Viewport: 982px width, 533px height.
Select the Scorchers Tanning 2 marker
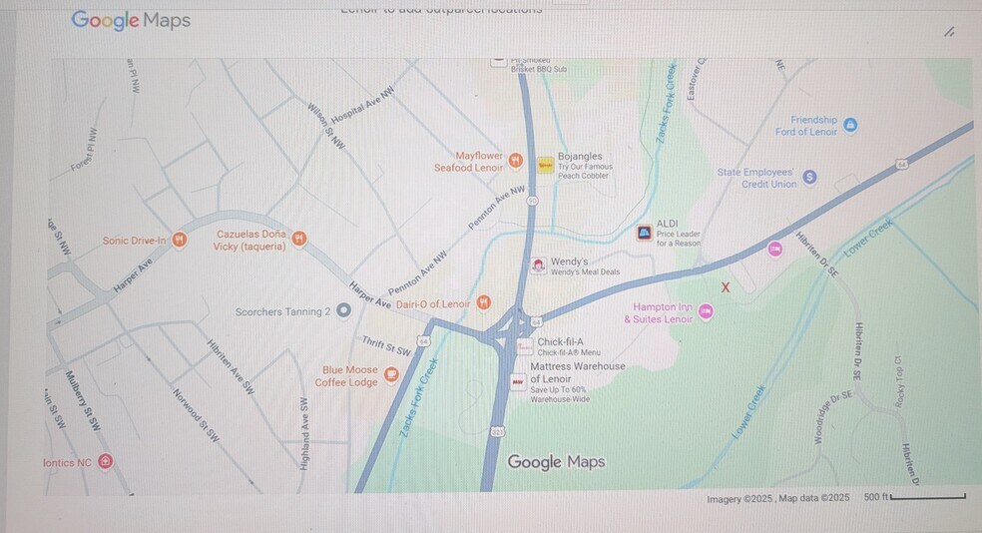pos(343,310)
